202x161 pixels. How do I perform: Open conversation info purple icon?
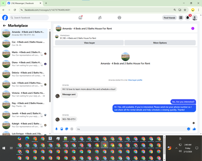193,29
